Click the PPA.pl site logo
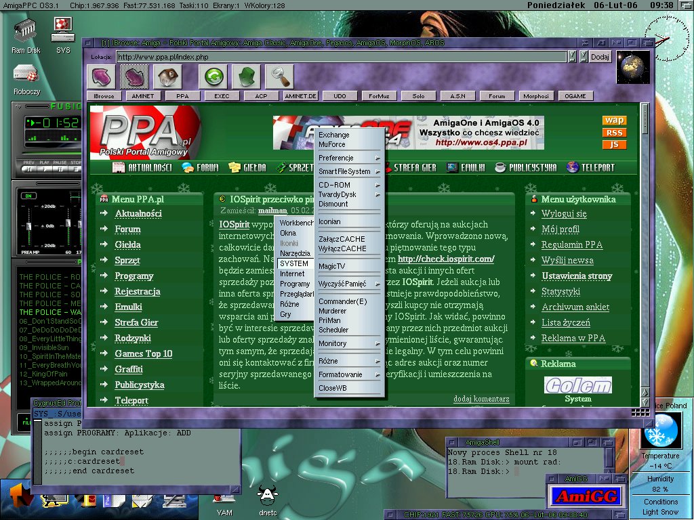The width and height of the screenshot is (694, 520). click(145, 133)
